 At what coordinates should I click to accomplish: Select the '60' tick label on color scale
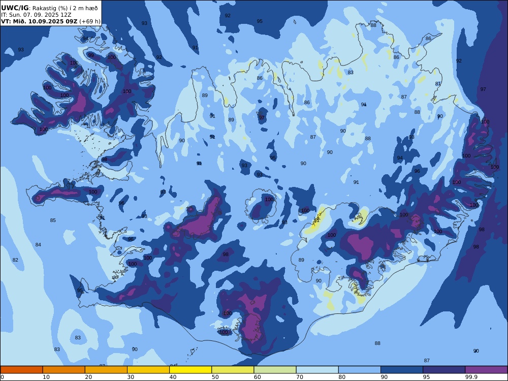257,377
